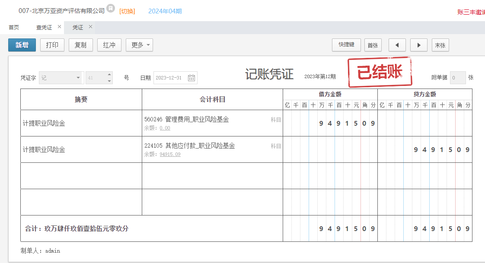Image resolution: width=485 pixels, height=263 pixels.
Task: Increase the voucher number with up stepper
Action: click(109, 75)
